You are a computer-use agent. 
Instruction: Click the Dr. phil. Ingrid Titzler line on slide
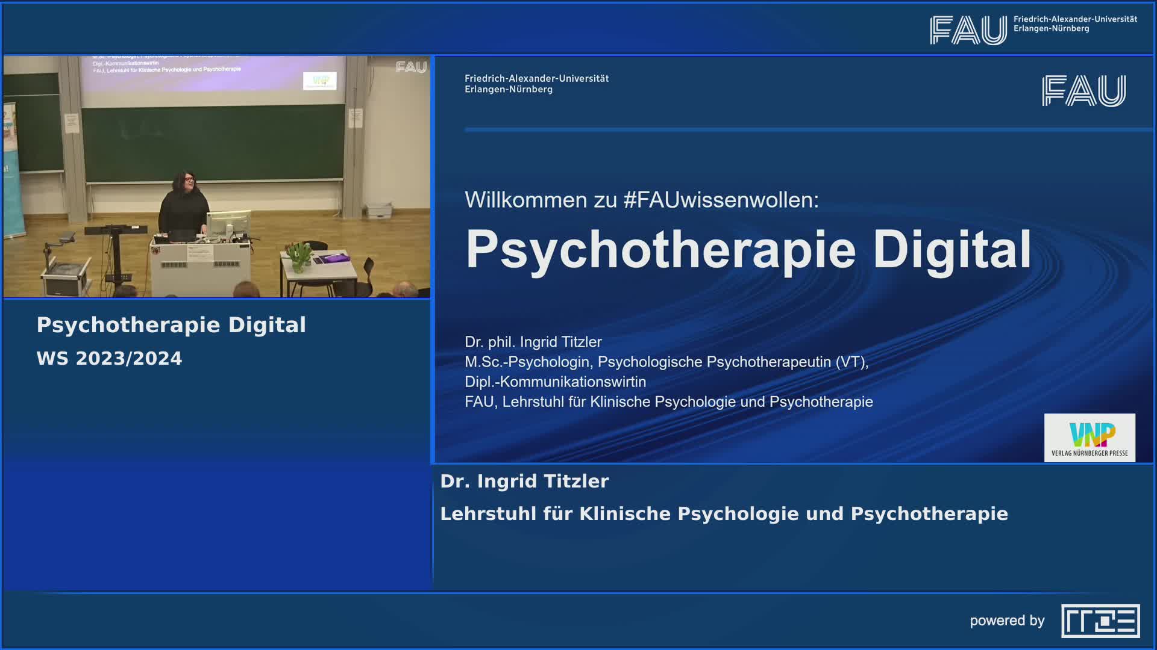point(533,342)
